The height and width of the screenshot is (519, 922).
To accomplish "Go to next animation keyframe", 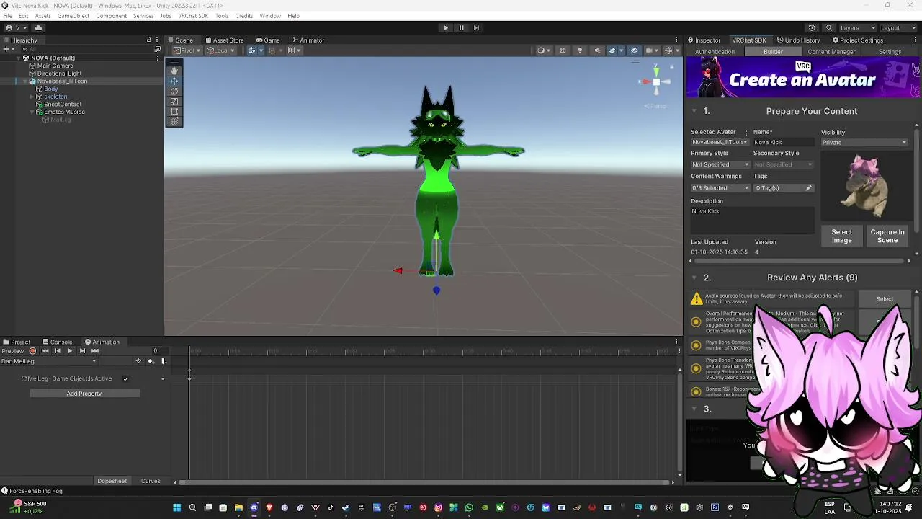I will pos(82,351).
